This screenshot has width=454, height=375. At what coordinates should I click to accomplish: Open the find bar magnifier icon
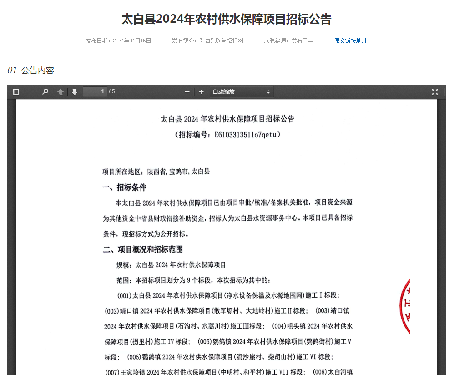[45, 91]
